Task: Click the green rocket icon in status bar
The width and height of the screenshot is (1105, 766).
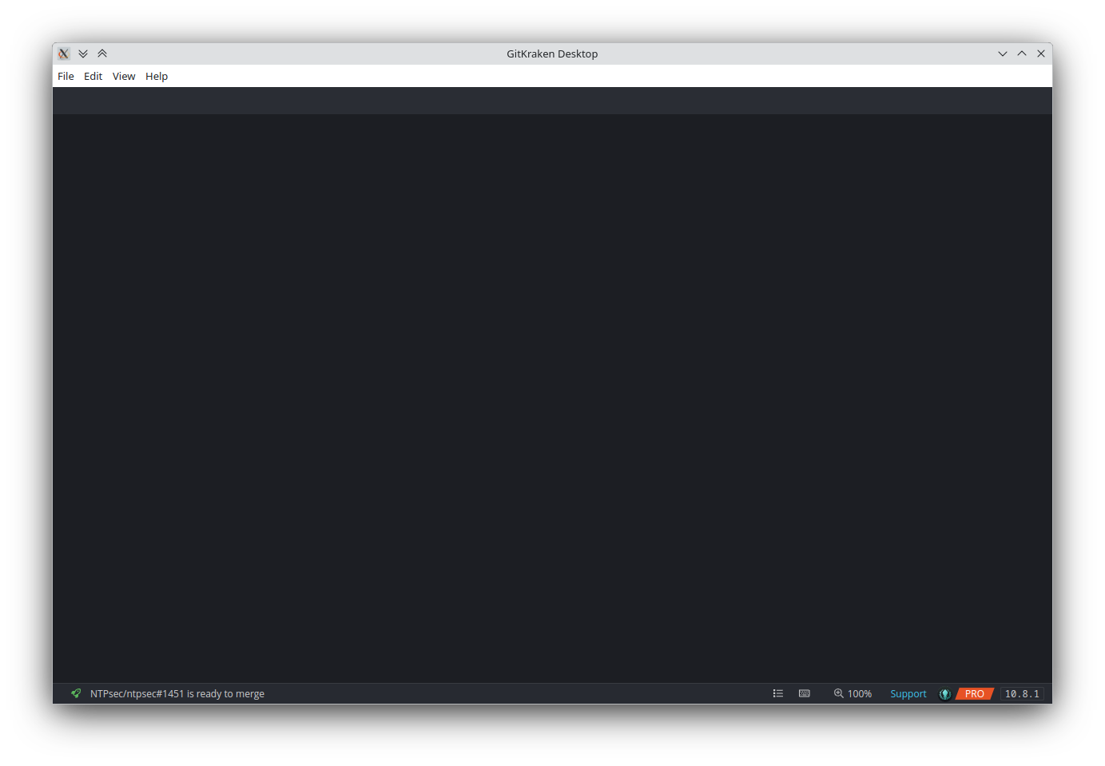Action: point(76,693)
